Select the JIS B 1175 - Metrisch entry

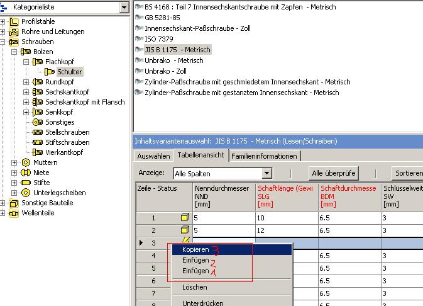pos(177,50)
